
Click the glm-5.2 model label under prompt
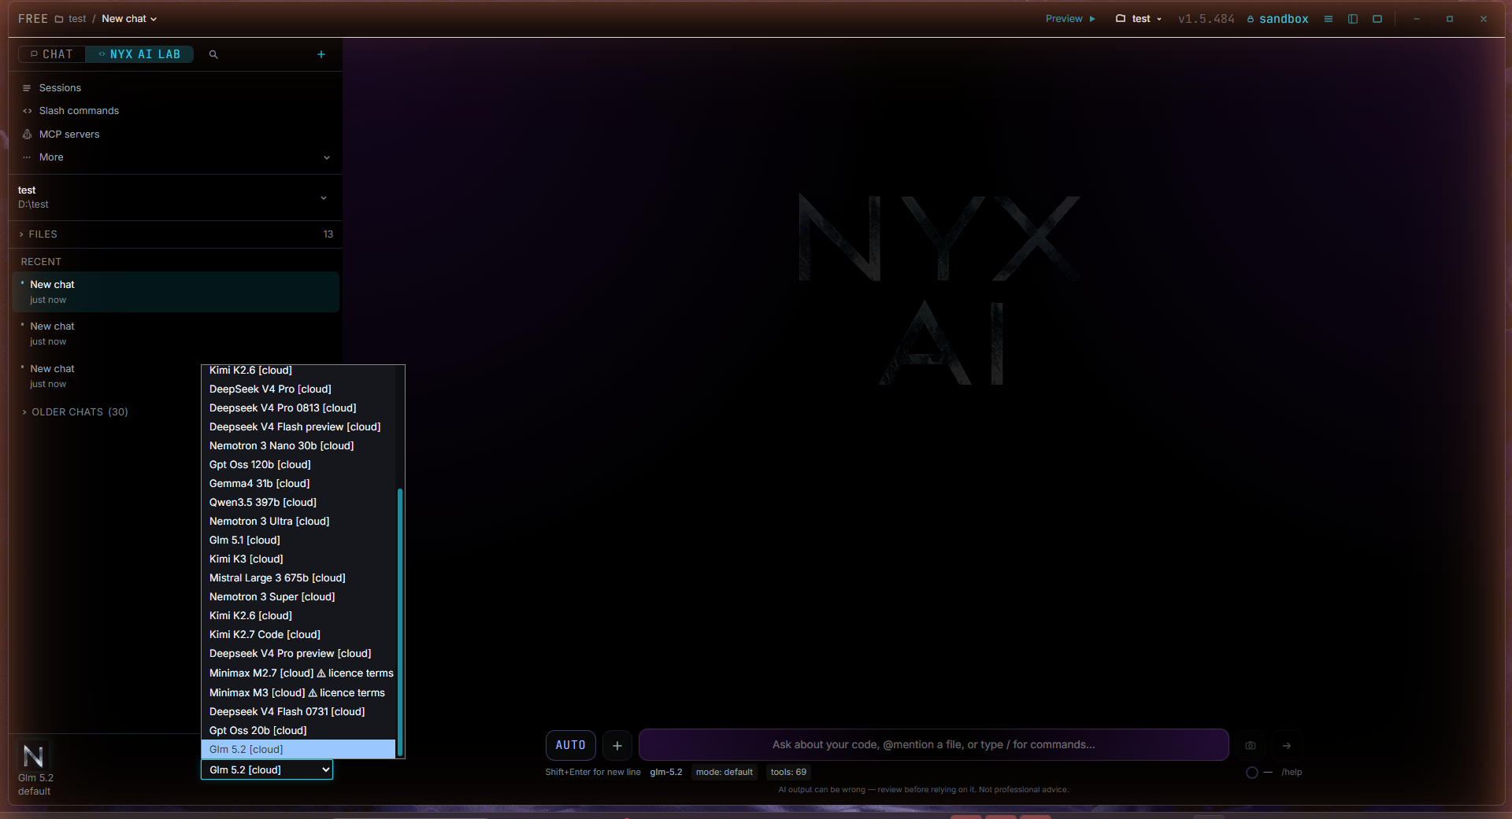tap(666, 773)
